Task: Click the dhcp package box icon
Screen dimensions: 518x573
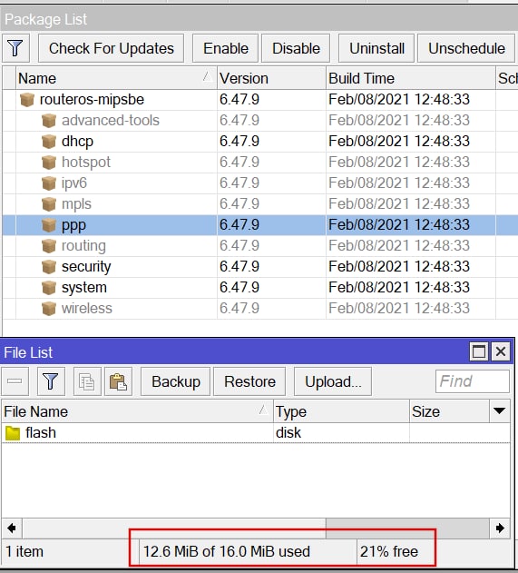Action: 49,141
